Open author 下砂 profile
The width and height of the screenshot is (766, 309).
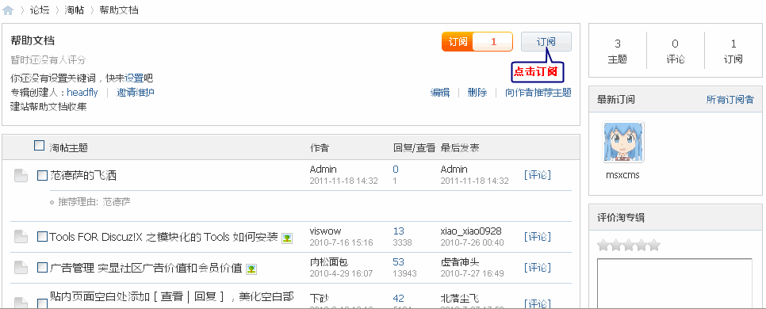tap(320, 297)
